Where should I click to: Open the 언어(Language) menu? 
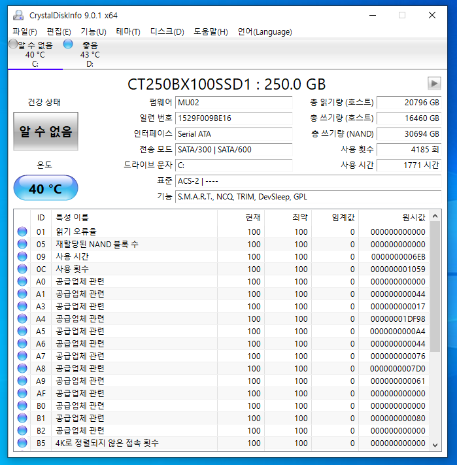click(265, 32)
